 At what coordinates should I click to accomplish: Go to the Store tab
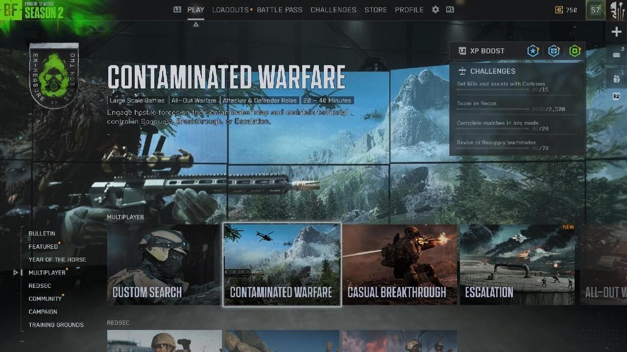[376, 10]
